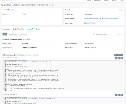Viewport: 126px width, 104px height.
Task: Show QR code for contract address
Action: [x=53, y=5]
